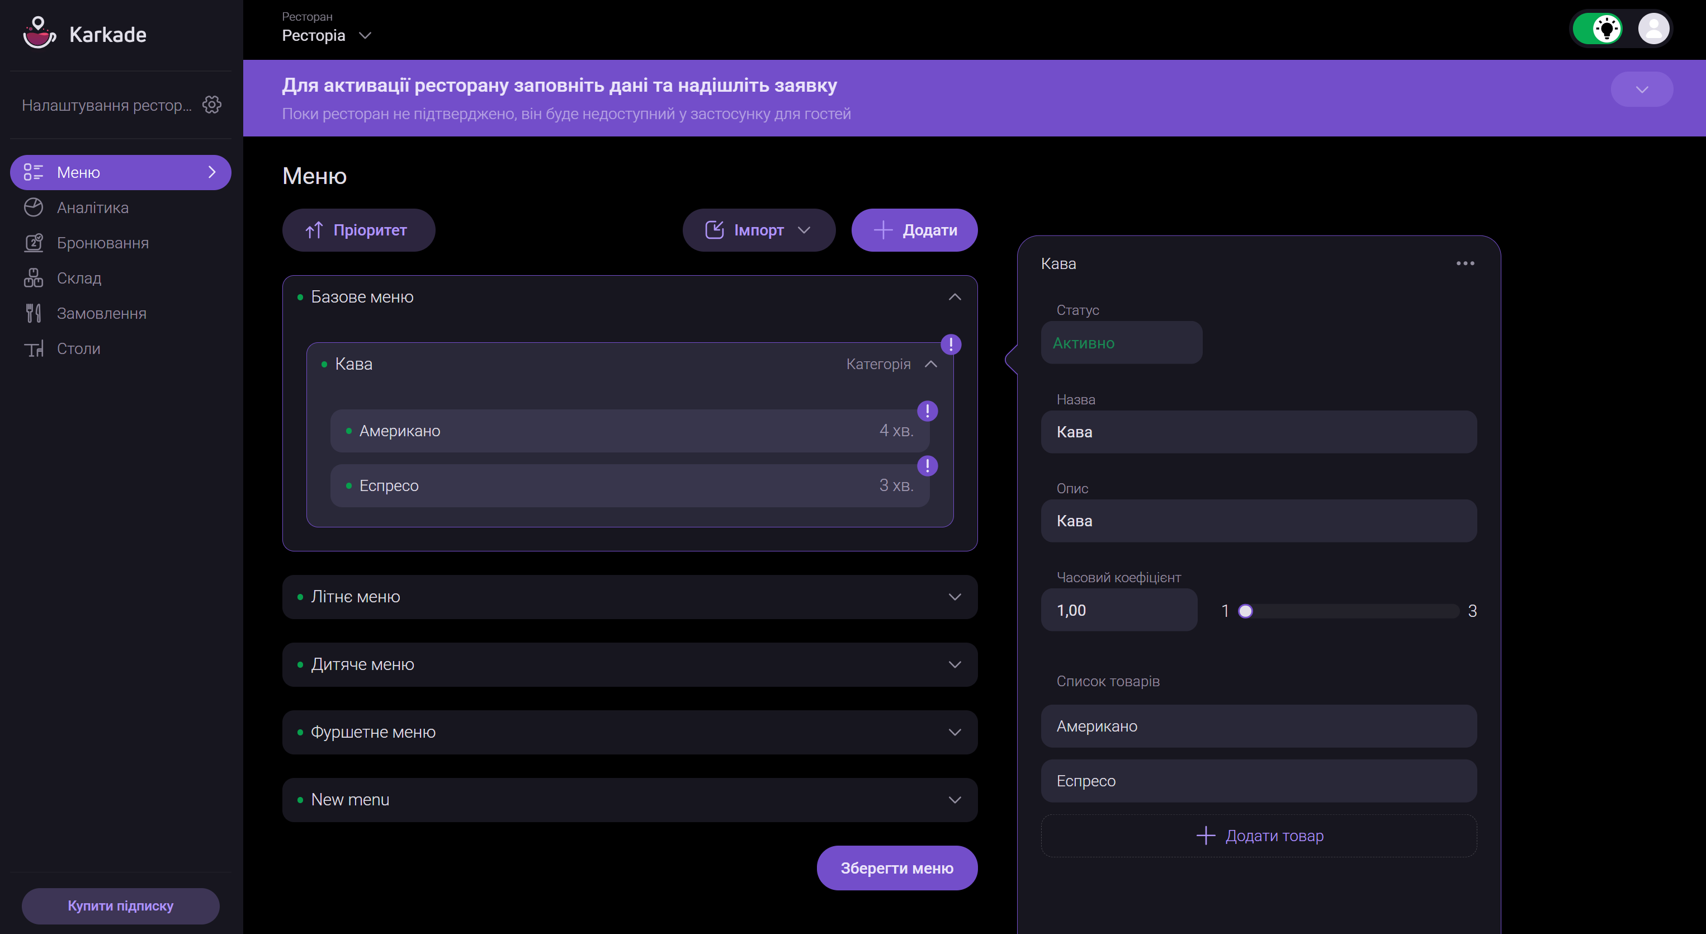Select the Американо menu item row
Viewport: 1706px width, 934px height.
pos(629,431)
